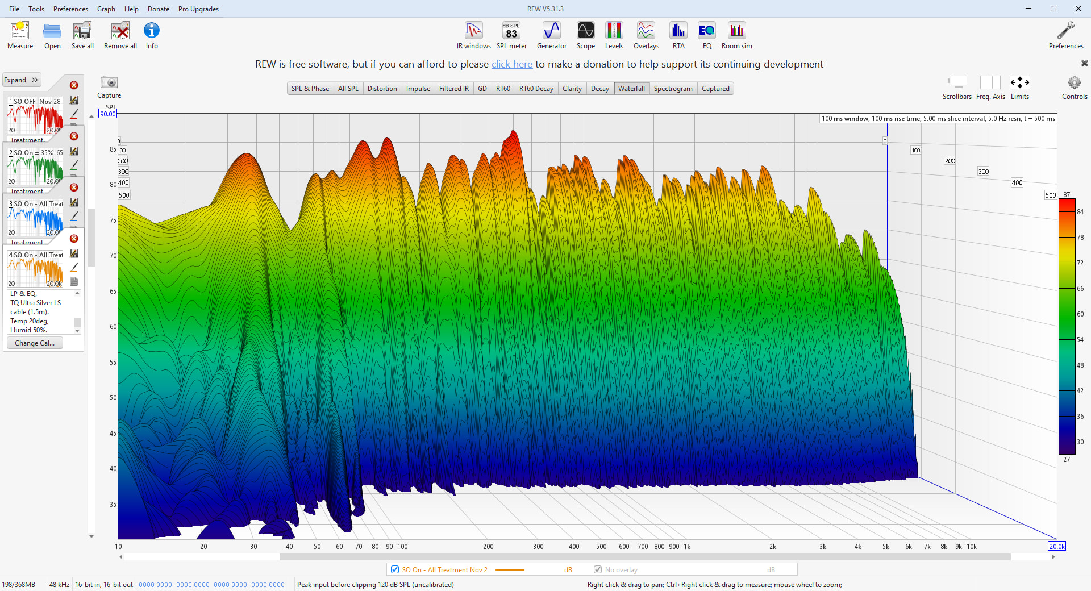This screenshot has width=1091, height=591.
Task: Uncheck the SO On - All Treatment Nov 2 trace
Action: click(x=395, y=569)
